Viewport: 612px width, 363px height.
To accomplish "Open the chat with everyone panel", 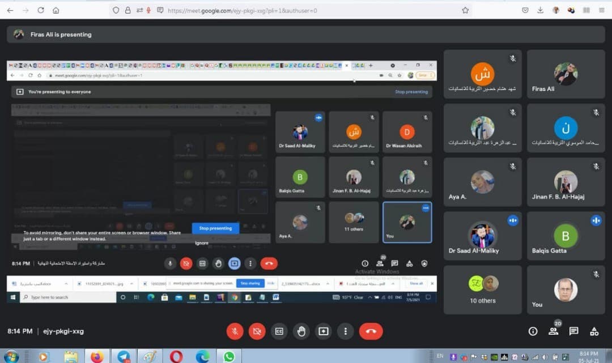I will [573, 331].
